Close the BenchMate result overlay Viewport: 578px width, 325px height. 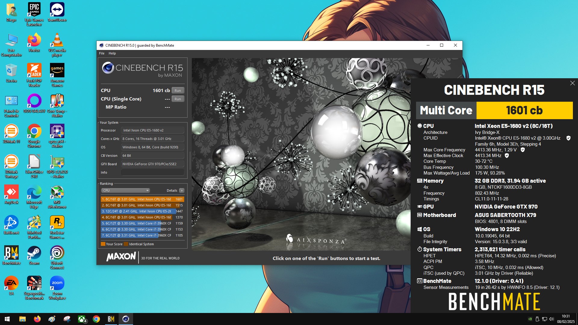tap(572, 83)
